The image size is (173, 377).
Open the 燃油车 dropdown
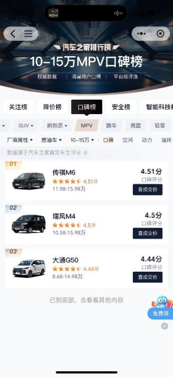pyautogui.click(x=52, y=140)
